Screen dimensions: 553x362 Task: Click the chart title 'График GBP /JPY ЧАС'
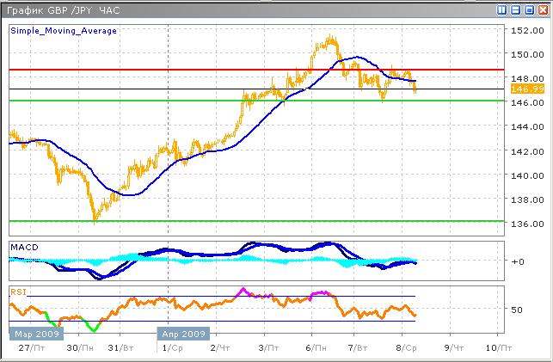pos(64,10)
